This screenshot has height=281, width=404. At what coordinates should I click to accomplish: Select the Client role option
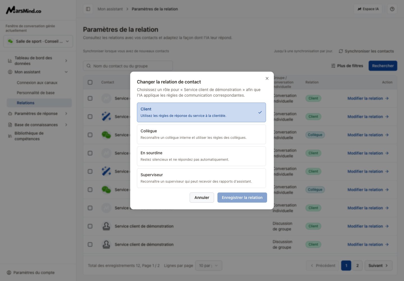pyautogui.click(x=201, y=112)
